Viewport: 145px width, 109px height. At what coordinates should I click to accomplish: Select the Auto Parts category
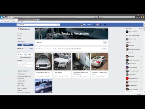click(x=21, y=83)
